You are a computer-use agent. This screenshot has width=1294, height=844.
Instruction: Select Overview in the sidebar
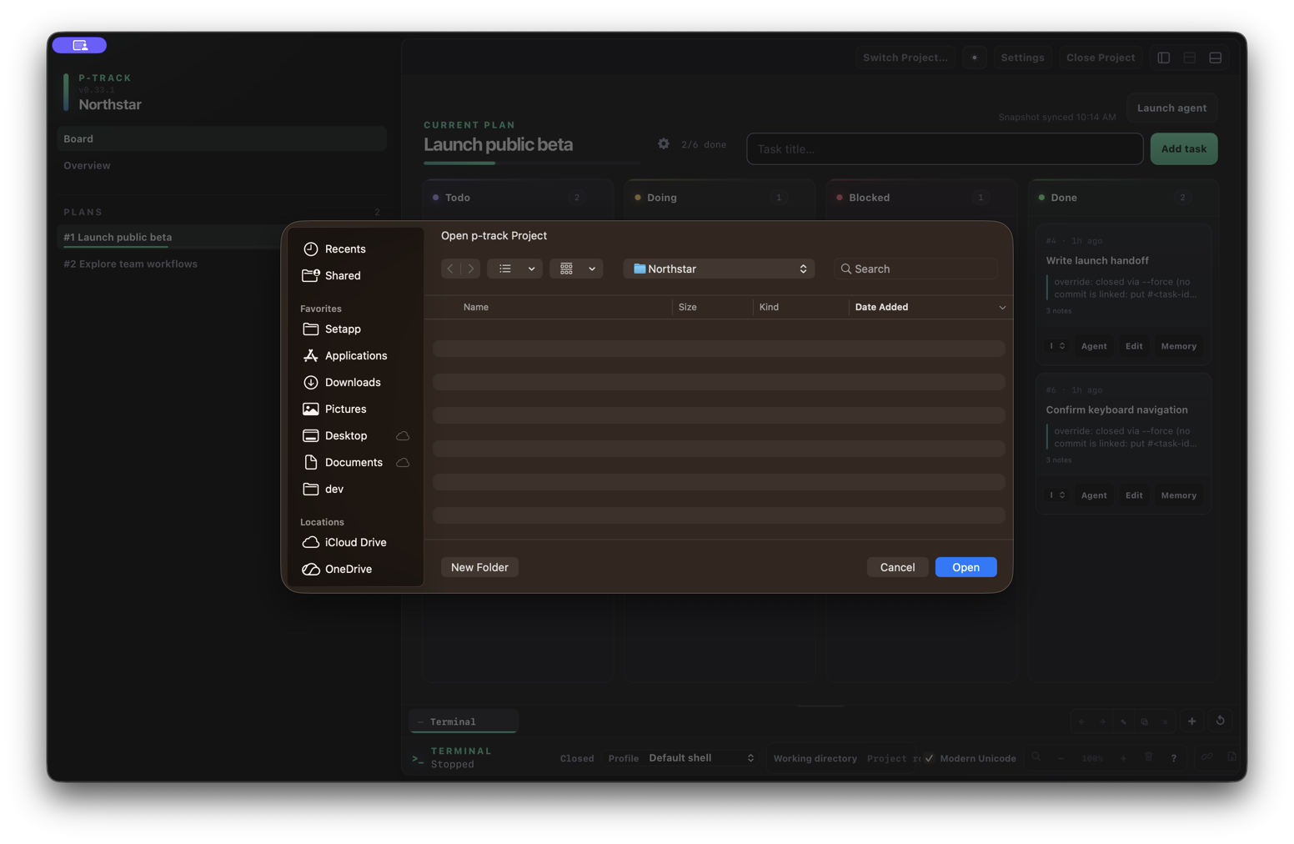coord(222,165)
